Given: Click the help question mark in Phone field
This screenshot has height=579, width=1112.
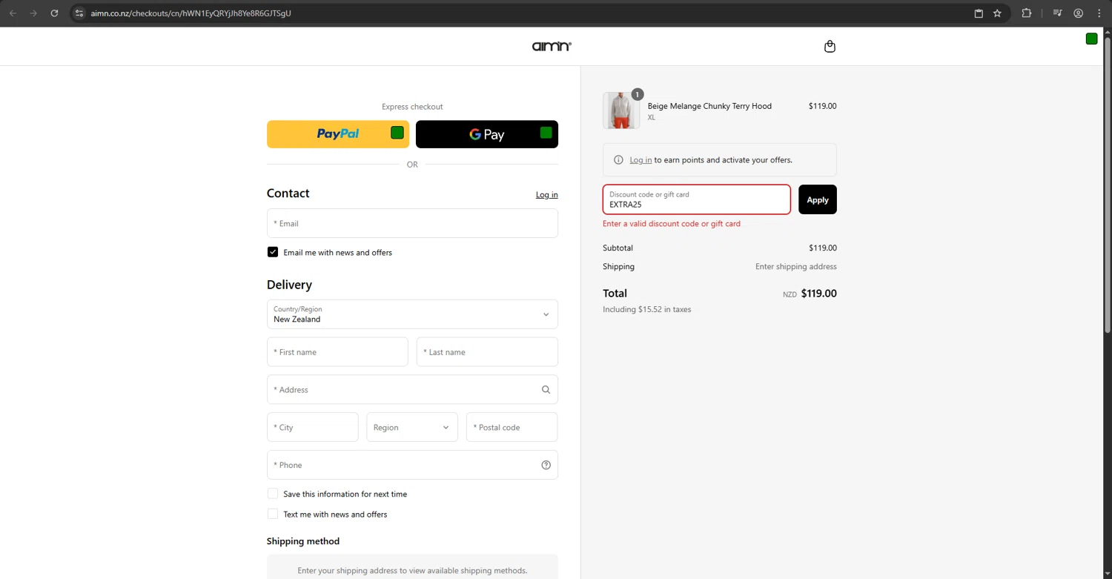Looking at the screenshot, I should point(546,466).
